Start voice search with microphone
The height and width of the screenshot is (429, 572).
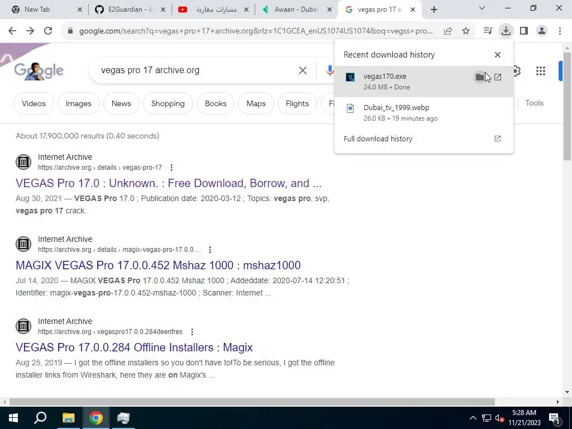click(330, 70)
